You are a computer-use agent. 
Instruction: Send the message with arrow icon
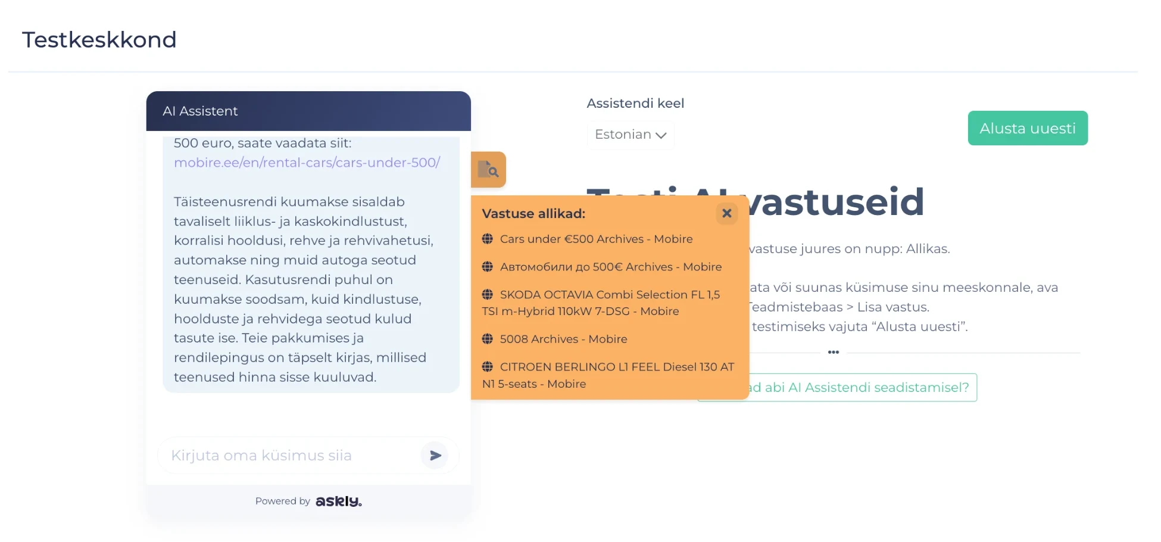click(x=435, y=456)
